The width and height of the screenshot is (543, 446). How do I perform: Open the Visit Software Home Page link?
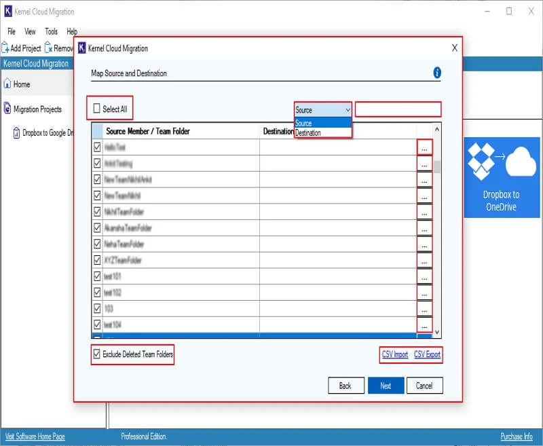35,436
